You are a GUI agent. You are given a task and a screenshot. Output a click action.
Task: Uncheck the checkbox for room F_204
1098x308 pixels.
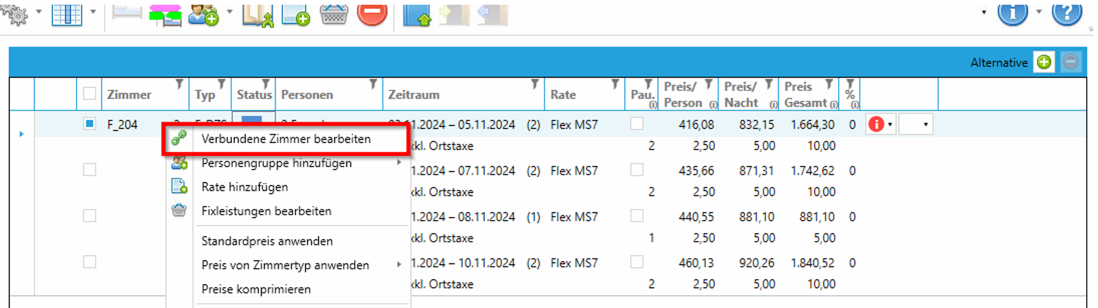pos(89,124)
